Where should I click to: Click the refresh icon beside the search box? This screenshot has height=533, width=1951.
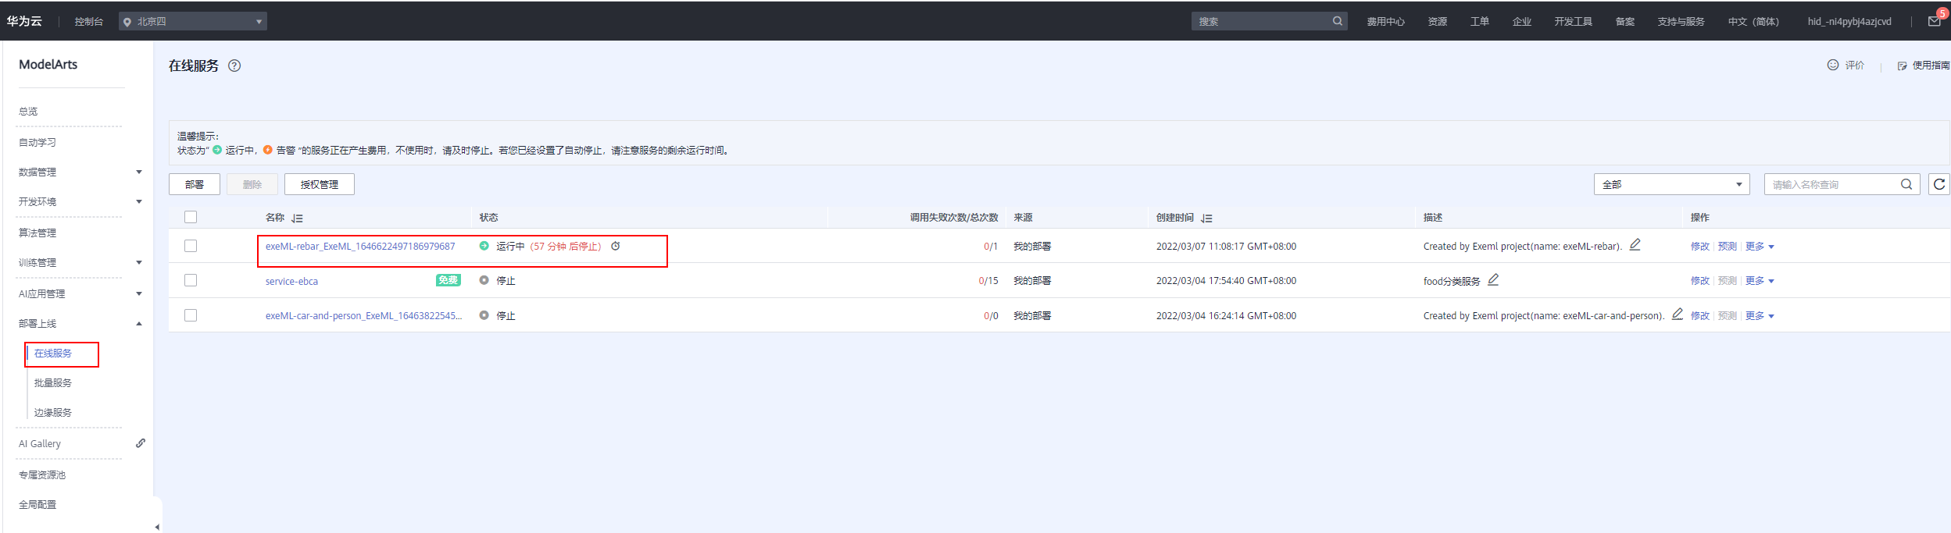coord(1938,184)
